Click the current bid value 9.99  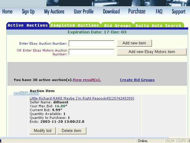pos(56,110)
